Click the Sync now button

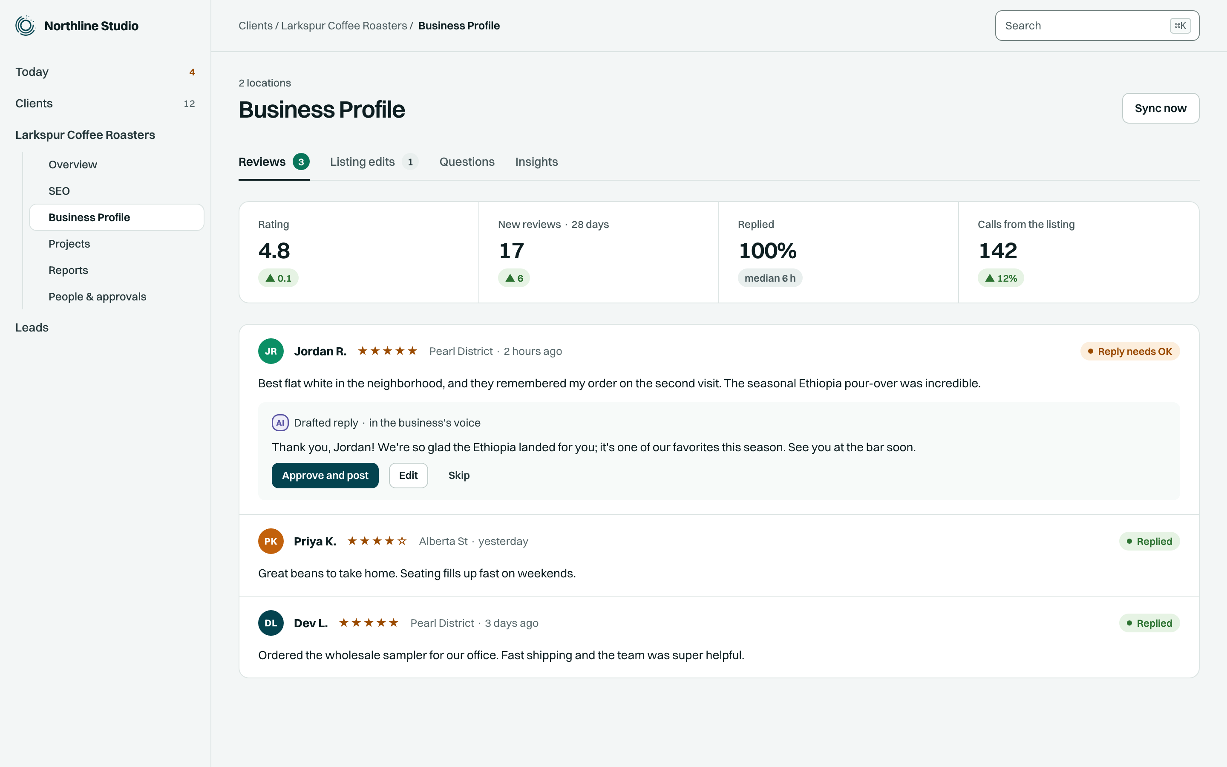[1161, 108]
